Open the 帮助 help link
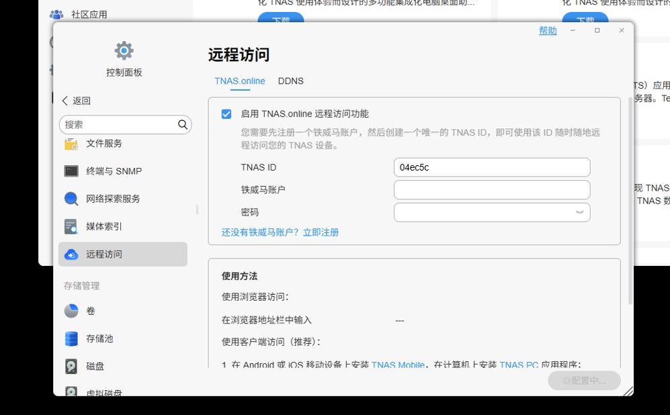This screenshot has height=415, width=670. (548, 31)
